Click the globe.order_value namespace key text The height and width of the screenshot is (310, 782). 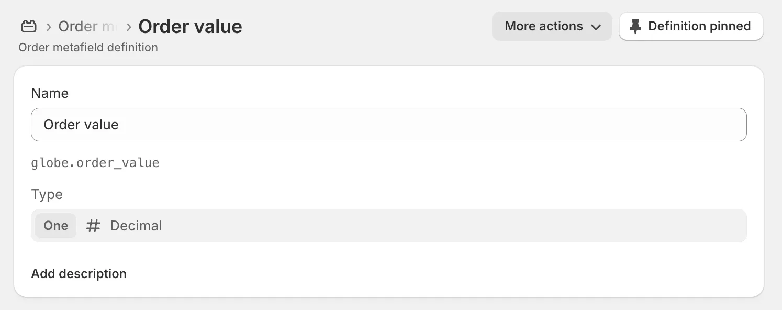95,163
